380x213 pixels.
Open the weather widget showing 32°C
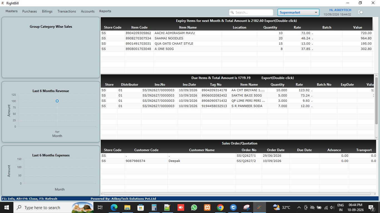[x=282, y=207]
